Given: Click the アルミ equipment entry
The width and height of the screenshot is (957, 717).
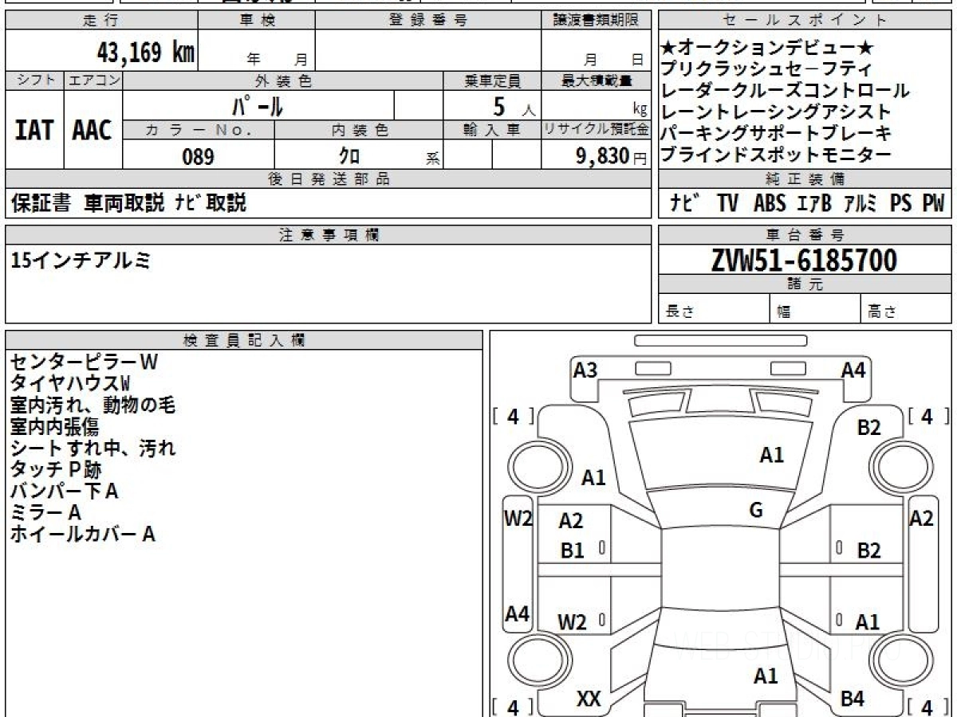Looking at the screenshot, I should (x=861, y=203).
